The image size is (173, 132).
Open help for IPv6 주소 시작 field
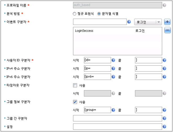113,77
